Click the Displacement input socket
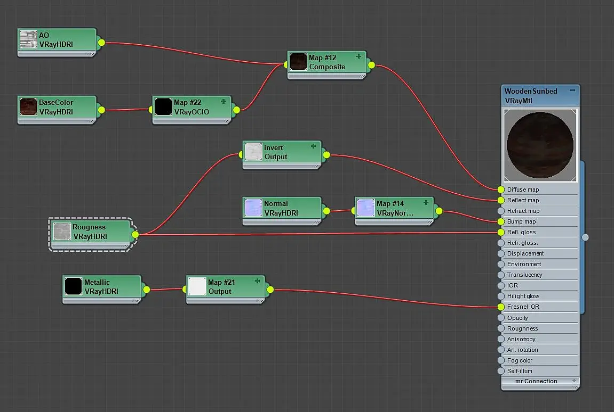 pos(501,253)
